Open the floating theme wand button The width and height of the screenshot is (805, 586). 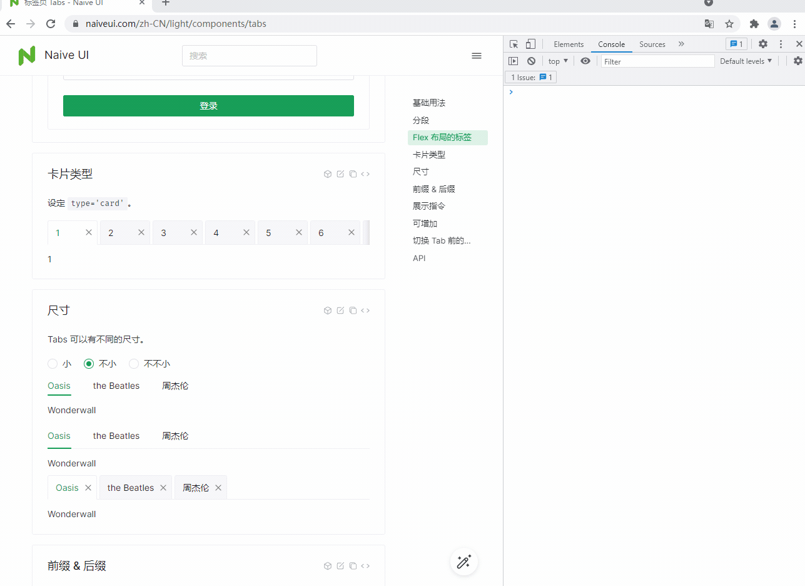(x=463, y=562)
